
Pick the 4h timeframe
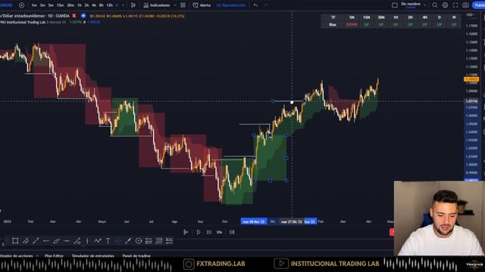[94, 5]
